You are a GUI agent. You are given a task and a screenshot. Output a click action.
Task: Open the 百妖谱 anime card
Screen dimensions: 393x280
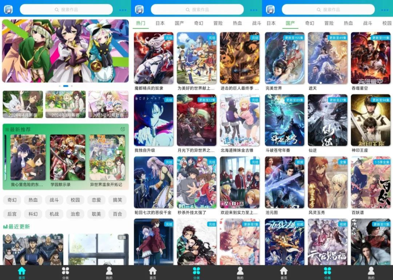coord(371,186)
